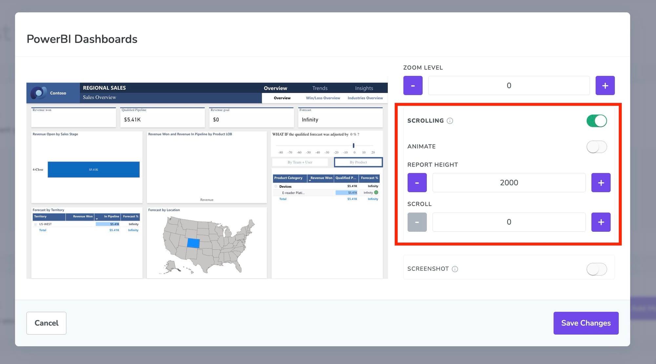Open the Win/Loss Overview sub-tab
The width and height of the screenshot is (656, 364).
(323, 98)
